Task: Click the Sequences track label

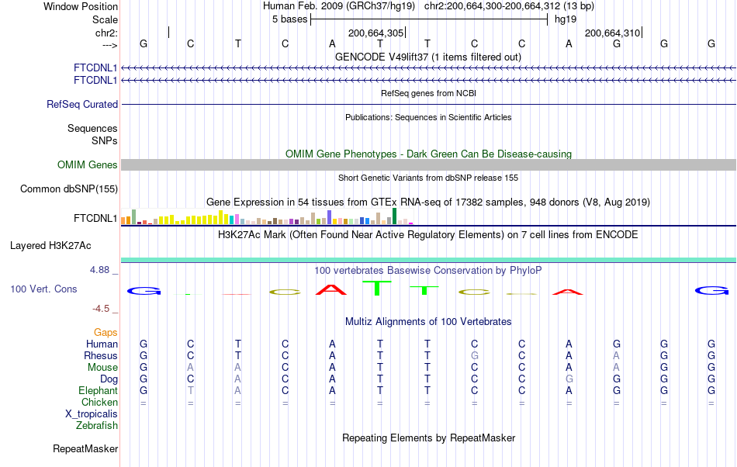Action: (x=92, y=128)
